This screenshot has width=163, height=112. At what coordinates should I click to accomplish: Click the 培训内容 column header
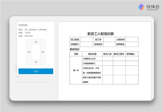[x=92, y=54]
